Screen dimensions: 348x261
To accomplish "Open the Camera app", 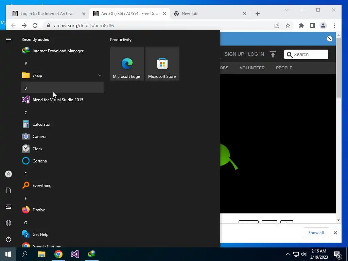I will point(62,136).
